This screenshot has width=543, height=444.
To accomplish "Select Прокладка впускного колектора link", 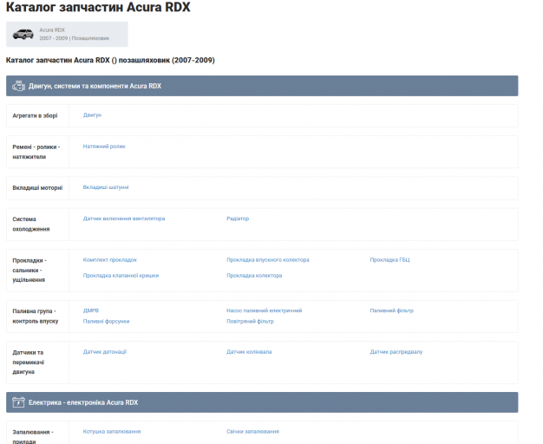I will 268,260.
